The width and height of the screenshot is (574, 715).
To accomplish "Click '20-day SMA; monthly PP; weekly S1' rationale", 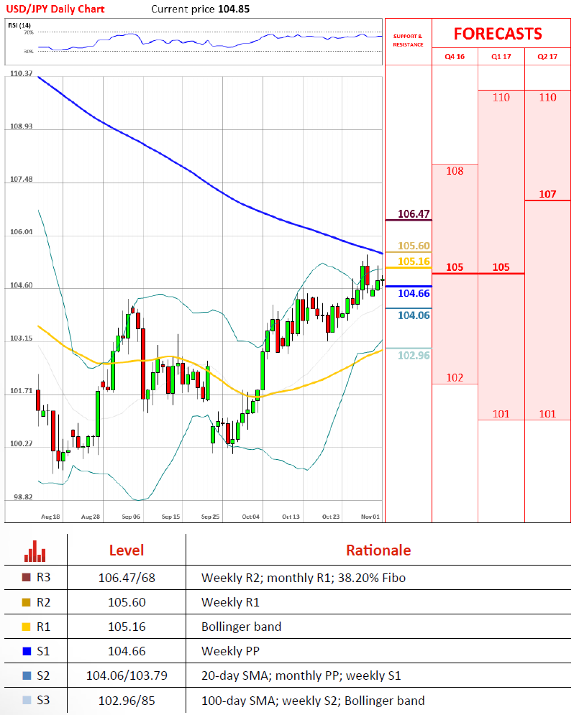I will pyautogui.click(x=301, y=675).
